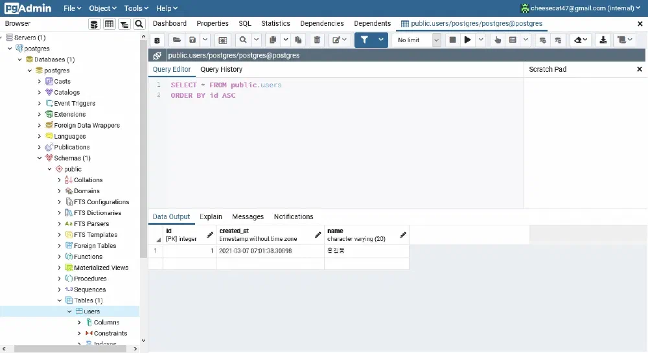Open the Help menu
Image resolution: width=648 pixels, height=353 pixels.
click(x=167, y=8)
